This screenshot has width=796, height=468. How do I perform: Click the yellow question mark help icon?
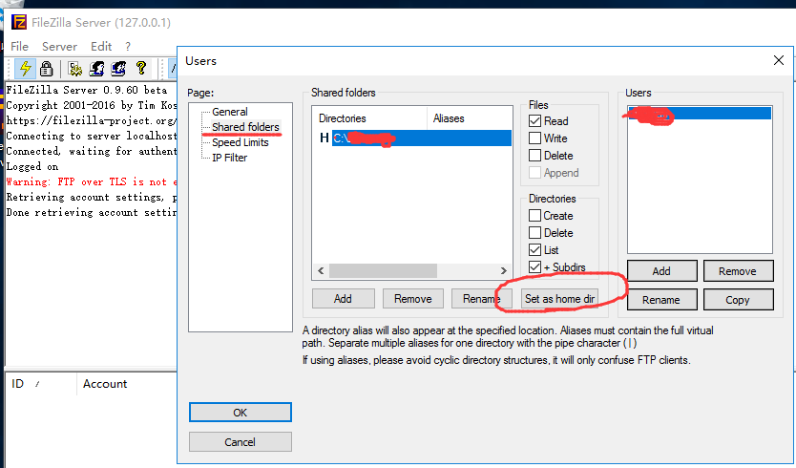(141, 68)
